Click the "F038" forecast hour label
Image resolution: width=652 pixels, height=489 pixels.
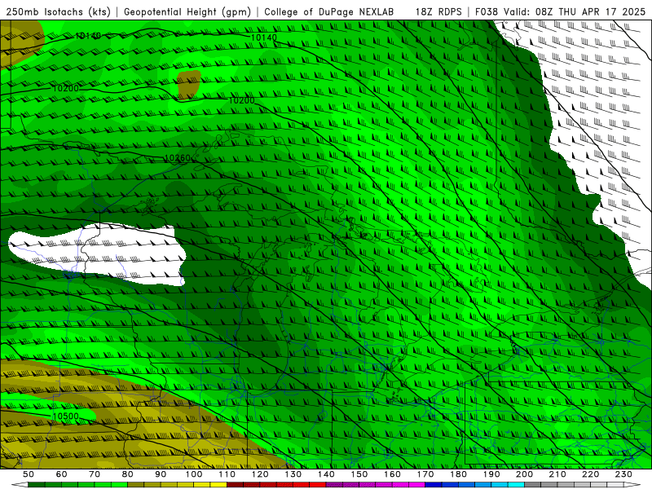487,12
